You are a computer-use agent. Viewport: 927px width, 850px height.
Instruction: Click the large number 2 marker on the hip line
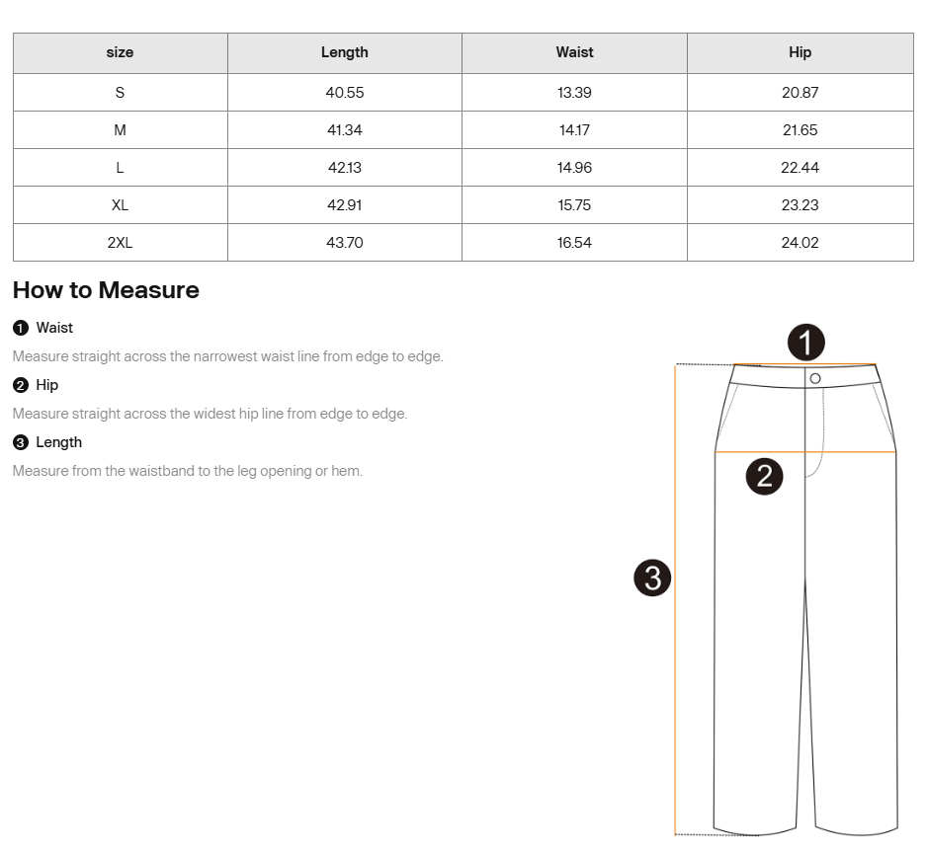click(x=764, y=477)
